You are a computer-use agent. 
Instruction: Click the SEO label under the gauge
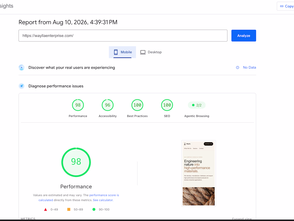(167, 116)
